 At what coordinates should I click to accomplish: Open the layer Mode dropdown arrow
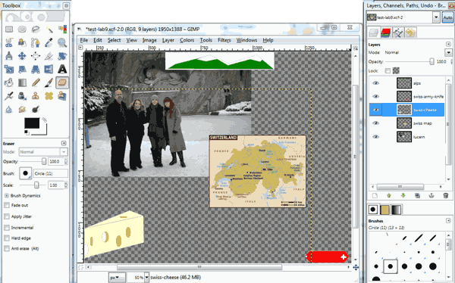pyautogui.click(x=448, y=52)
